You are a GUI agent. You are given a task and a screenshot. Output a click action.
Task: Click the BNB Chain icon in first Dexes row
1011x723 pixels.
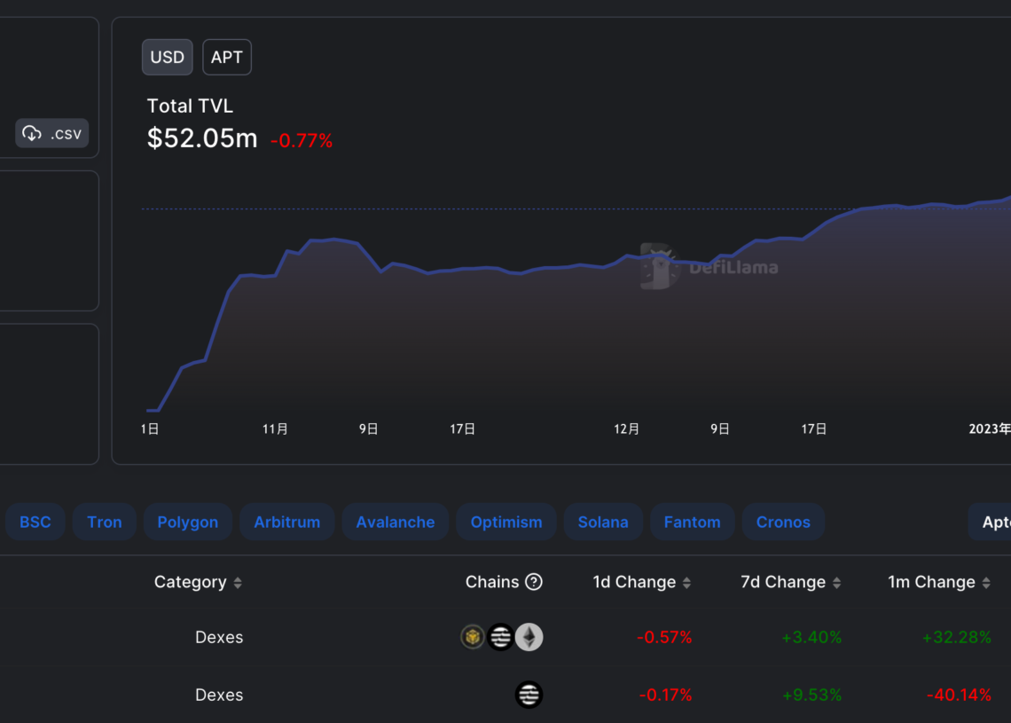(x=472, y=637)
